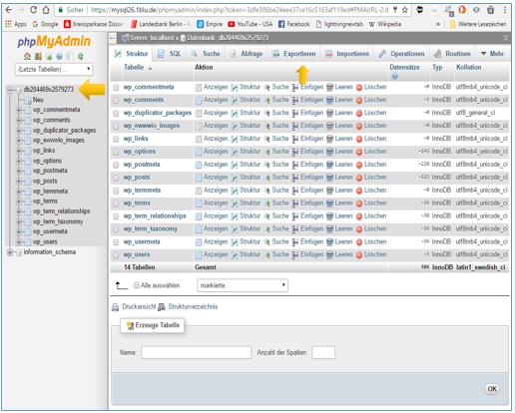Open the Strukturverzeichnis link
Image resolution: width=515 pixels, height=413 pixels.
[193, 307]
